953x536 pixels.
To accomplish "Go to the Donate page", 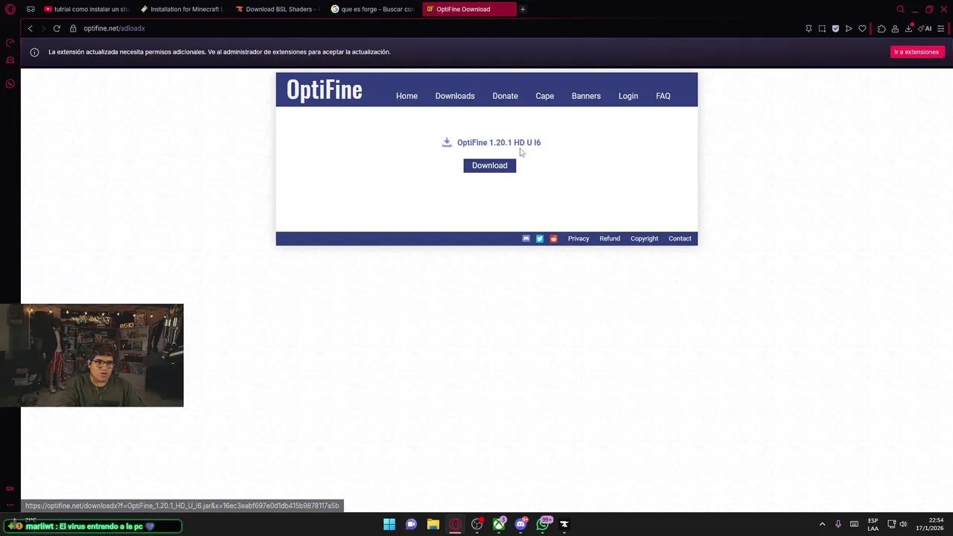I will 505,96.
